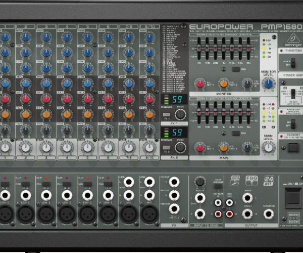
Task: Click Main CD/TAPE IN knob
Action: coord(247,148)
